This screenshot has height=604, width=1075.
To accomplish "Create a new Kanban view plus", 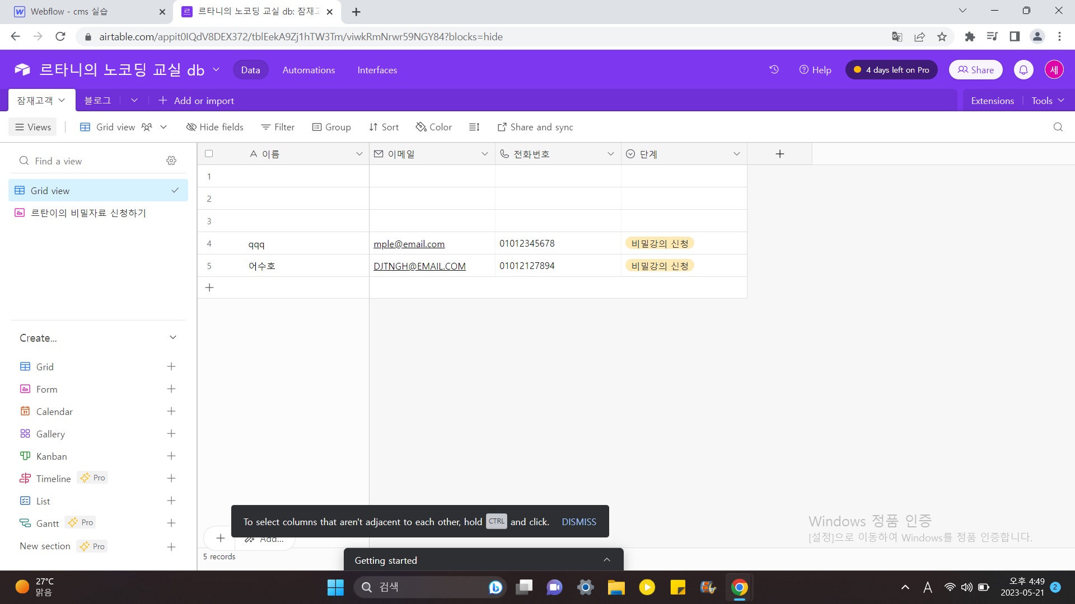I will 171,456.
